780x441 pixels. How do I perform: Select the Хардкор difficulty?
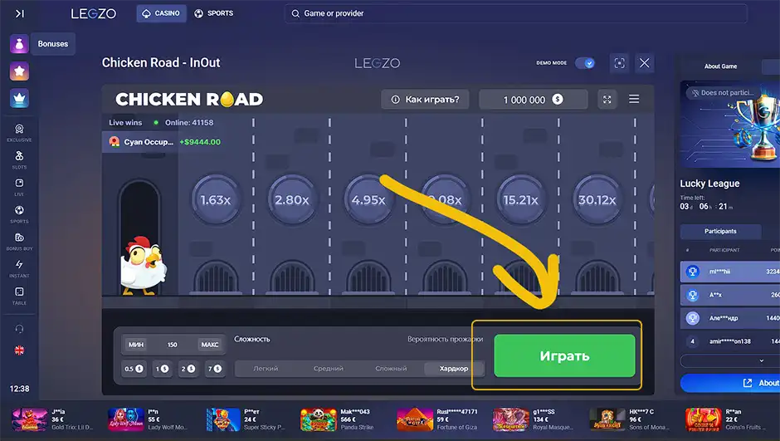(454, 369)
